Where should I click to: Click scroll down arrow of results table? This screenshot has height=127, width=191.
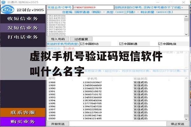[186, 119]
